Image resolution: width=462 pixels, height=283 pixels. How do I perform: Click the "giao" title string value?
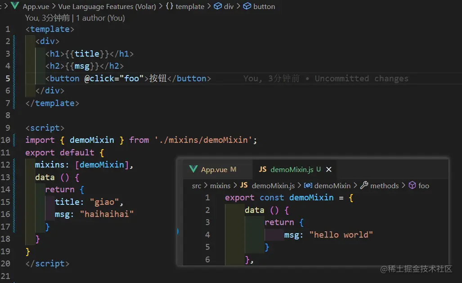point(104,202)
